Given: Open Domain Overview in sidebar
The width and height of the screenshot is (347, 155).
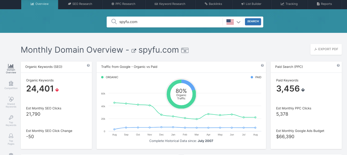Looking at the screenshot, I should [x=11, y=69].
